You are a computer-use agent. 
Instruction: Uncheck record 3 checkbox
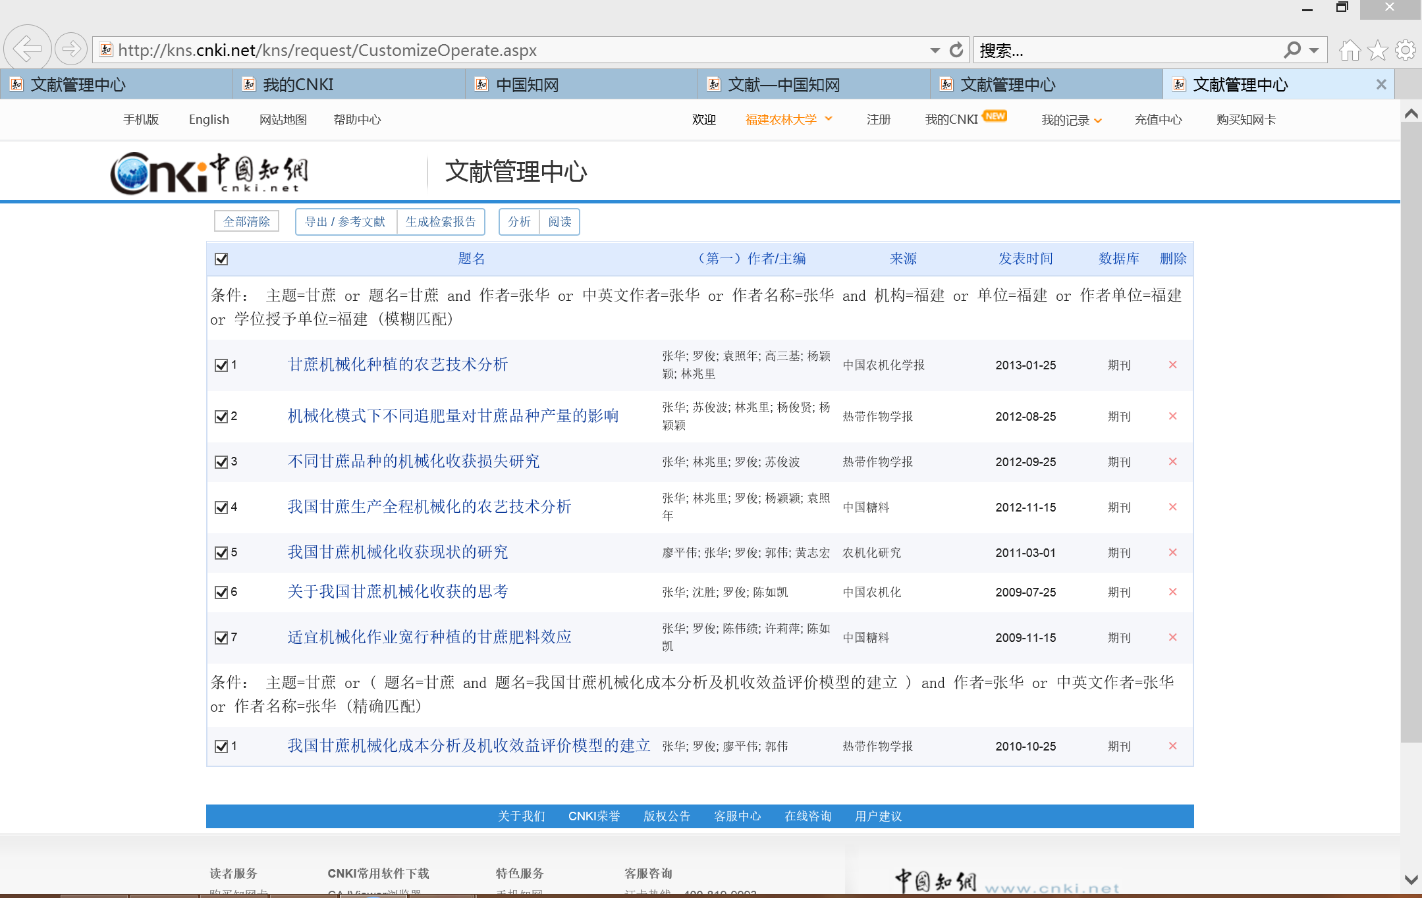[x=221, y=462]
